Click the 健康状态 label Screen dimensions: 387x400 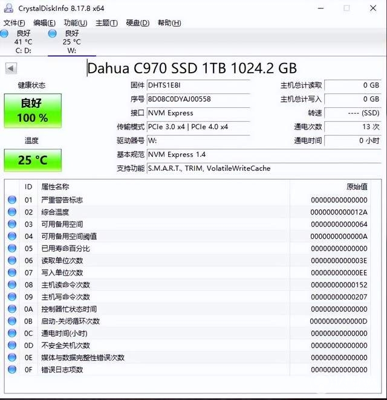click(x=31, y=85)
